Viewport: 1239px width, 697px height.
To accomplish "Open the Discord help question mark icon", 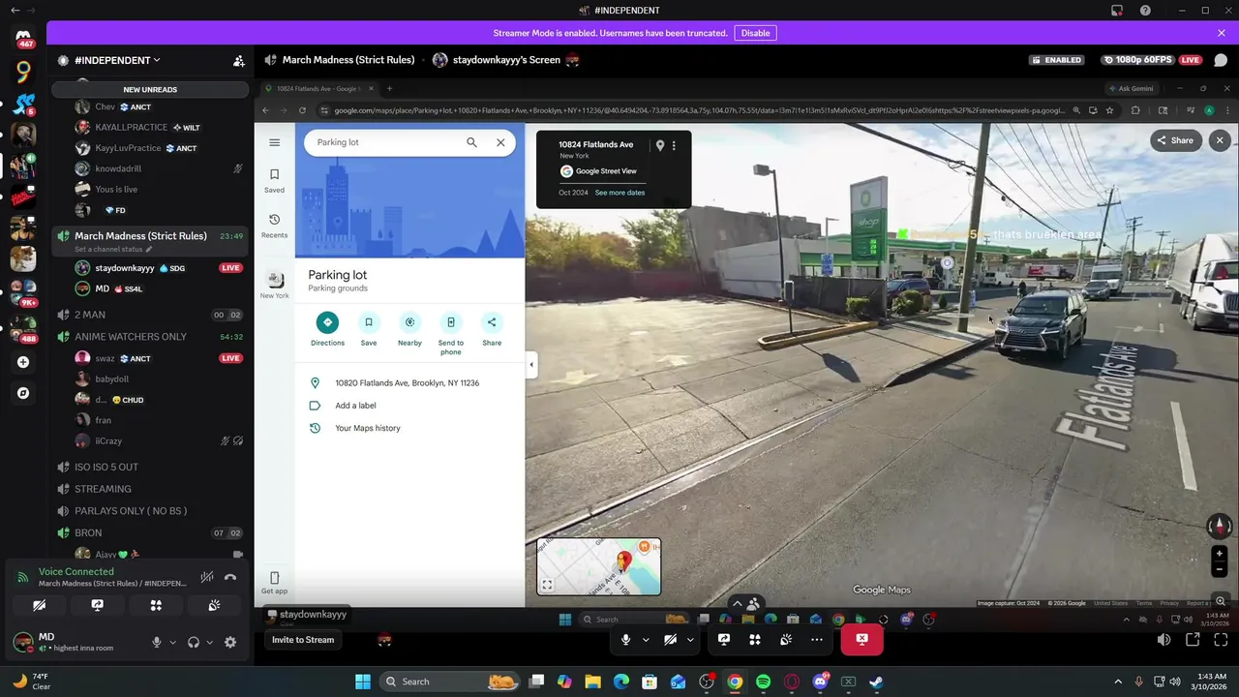I will (x=1146, y=10).
